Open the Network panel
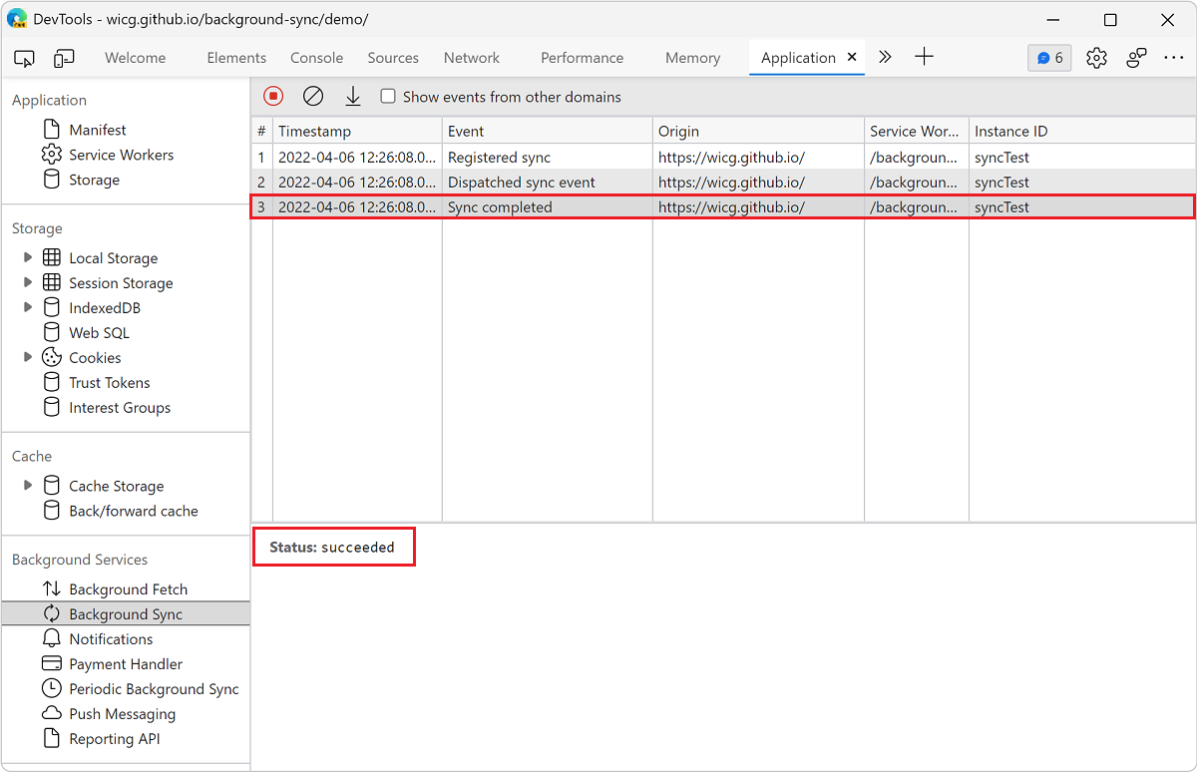Viewport: 1197px width, 772px height. click(471, 58)
